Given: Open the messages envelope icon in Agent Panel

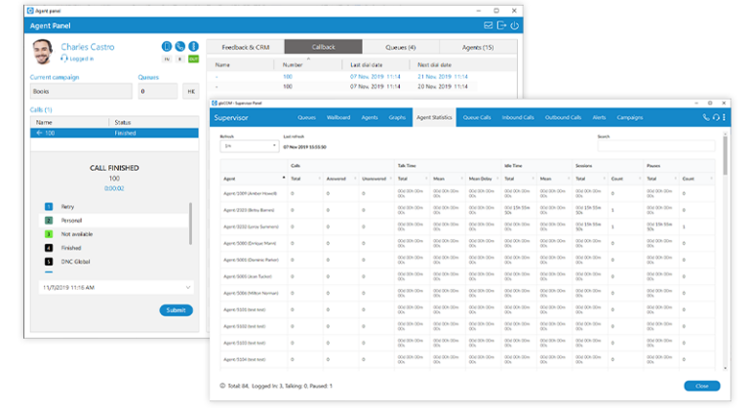Looking at the screenshot, I should coord(488,25).
